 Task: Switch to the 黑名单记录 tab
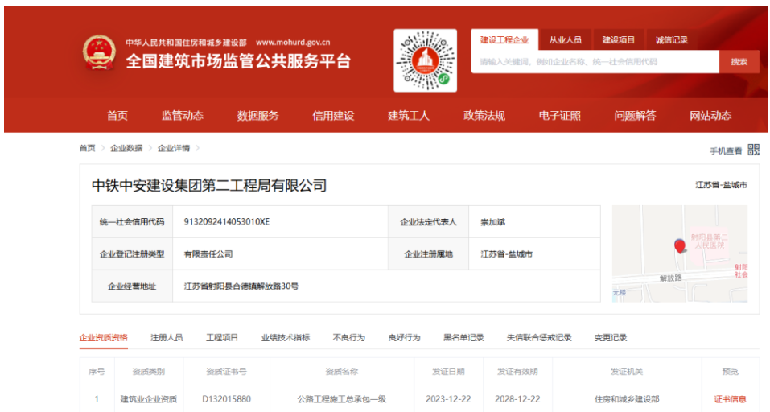[x=463, y=337]
